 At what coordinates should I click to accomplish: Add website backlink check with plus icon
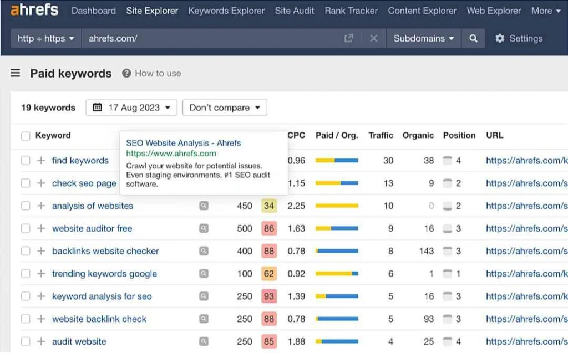coord(41,319)
